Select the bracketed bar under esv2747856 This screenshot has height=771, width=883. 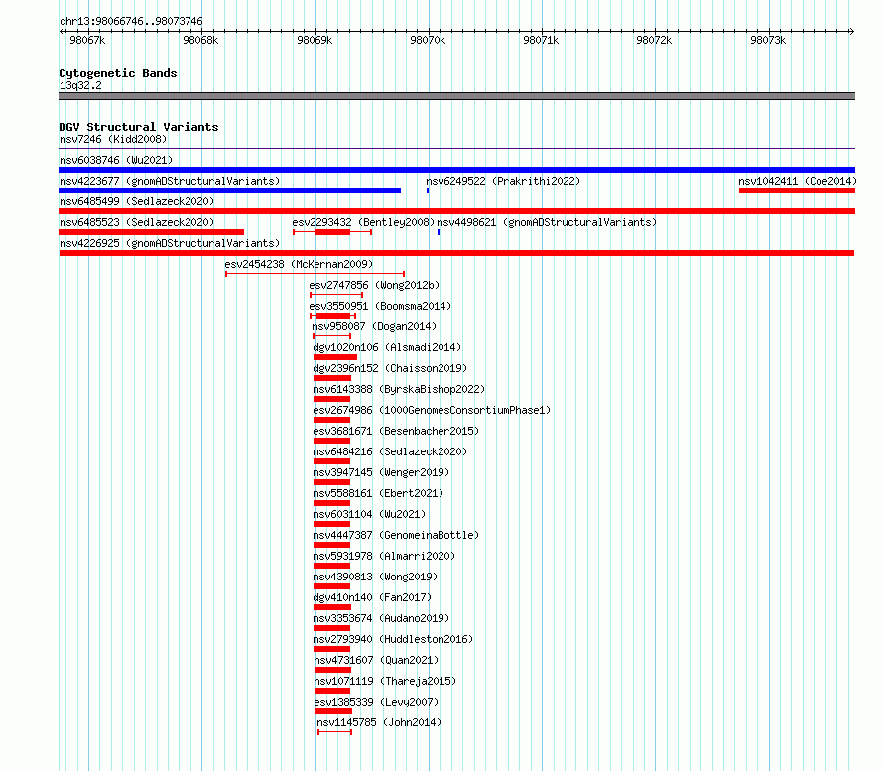click(x=336, y=295)
